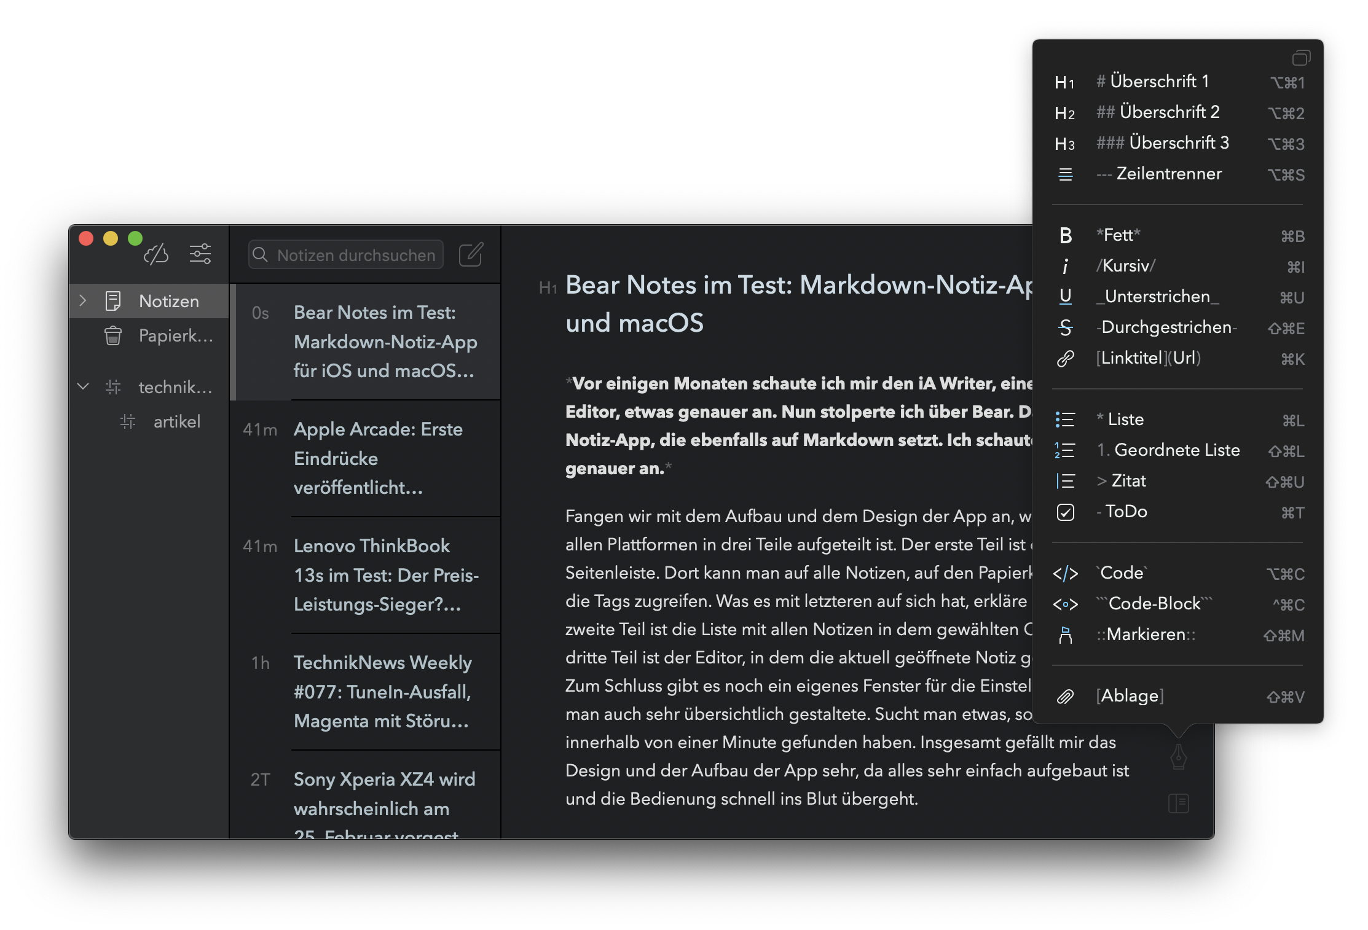Open the note info panel icon
The height and width of the screenshot is (930, 1368).
pyautogui.click(x=1178, y=803)
